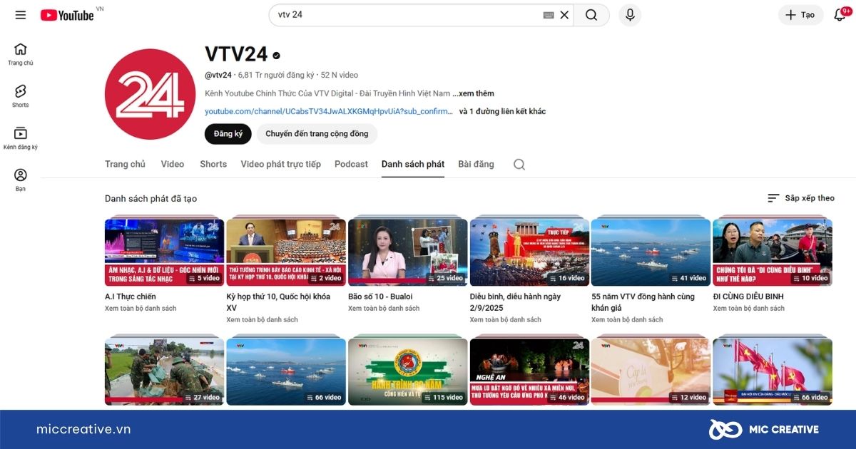The image size is (856, 449).
Task: Open the 55 năm VTV playlist thumbnail
Action: click(x=651, y=252)
